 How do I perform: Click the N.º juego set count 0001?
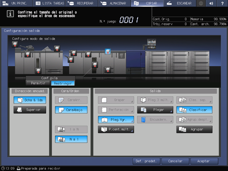click(129, 20)
